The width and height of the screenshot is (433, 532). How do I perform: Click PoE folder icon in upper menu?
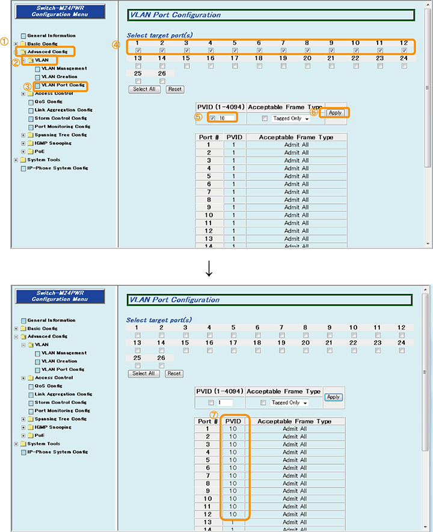tap(30, 151)
